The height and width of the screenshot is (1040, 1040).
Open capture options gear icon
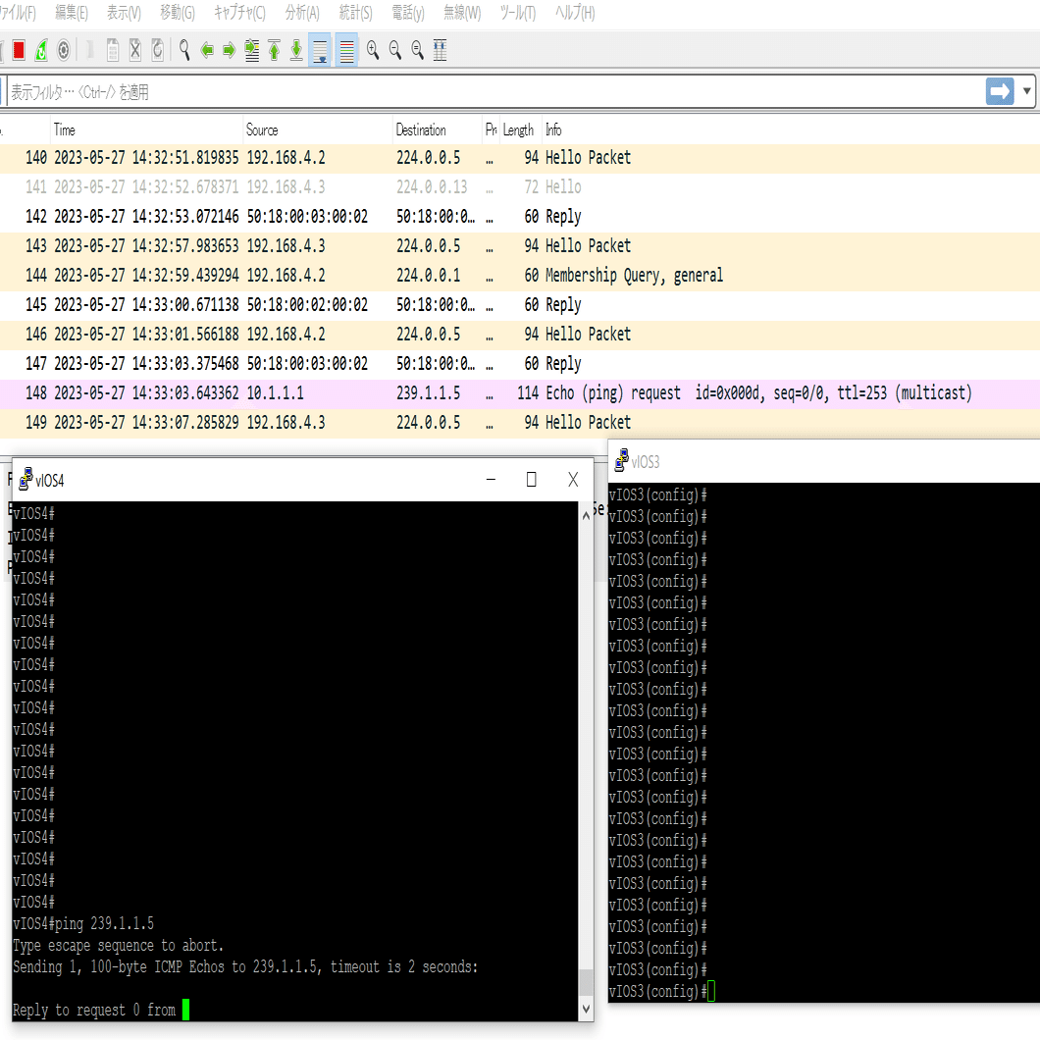tap(64, 50)
